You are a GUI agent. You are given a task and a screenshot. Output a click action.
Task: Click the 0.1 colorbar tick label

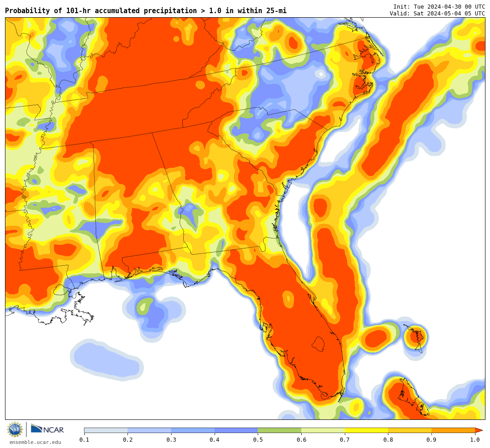point(84,440)
